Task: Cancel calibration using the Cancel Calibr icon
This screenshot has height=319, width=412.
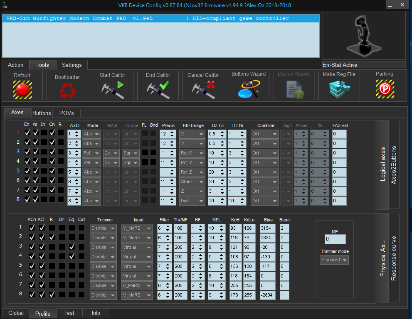Action: click(x=203, y=90)
